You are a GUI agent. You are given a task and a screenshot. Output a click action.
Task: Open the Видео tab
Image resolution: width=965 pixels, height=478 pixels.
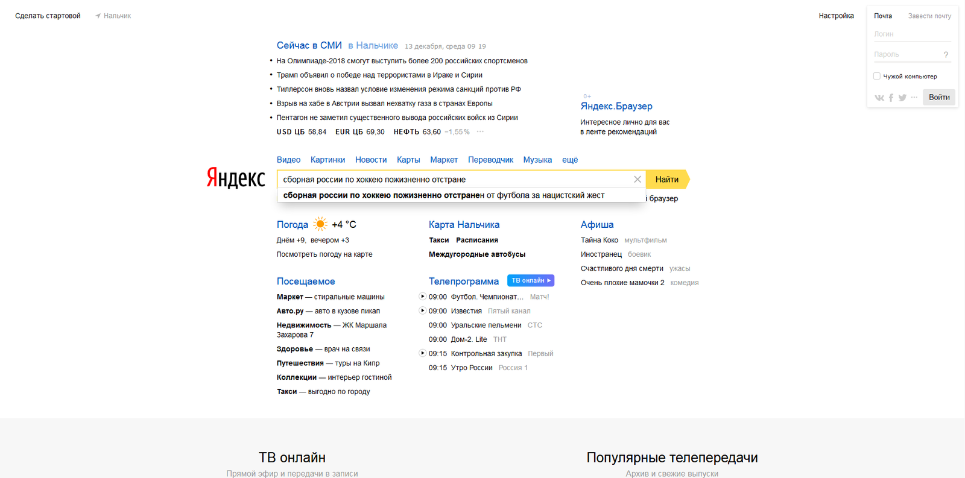[288, 160]
